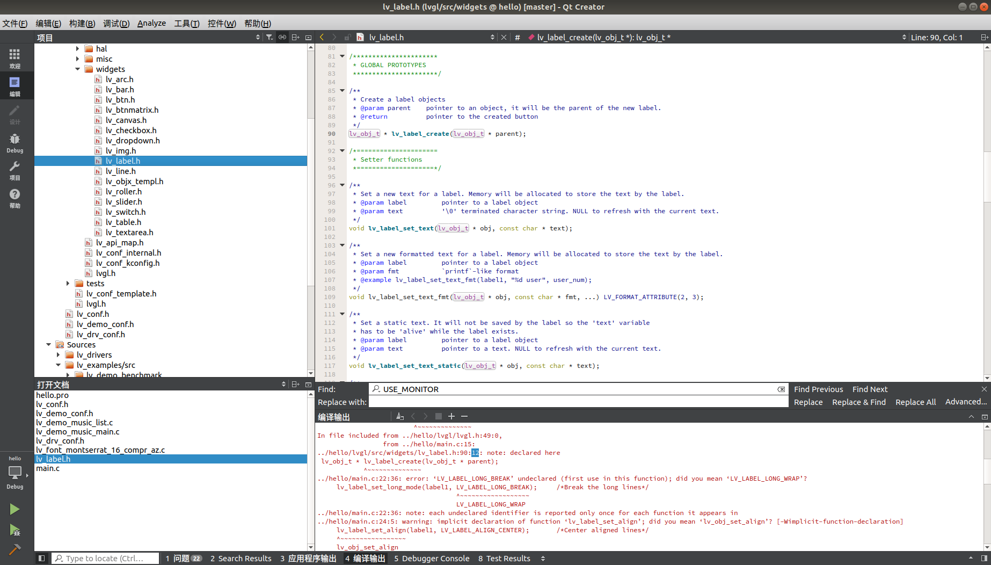The height and width of the screenshot is (565, 991).
Task: Open the Analyze menu
Action: (151, 23)
